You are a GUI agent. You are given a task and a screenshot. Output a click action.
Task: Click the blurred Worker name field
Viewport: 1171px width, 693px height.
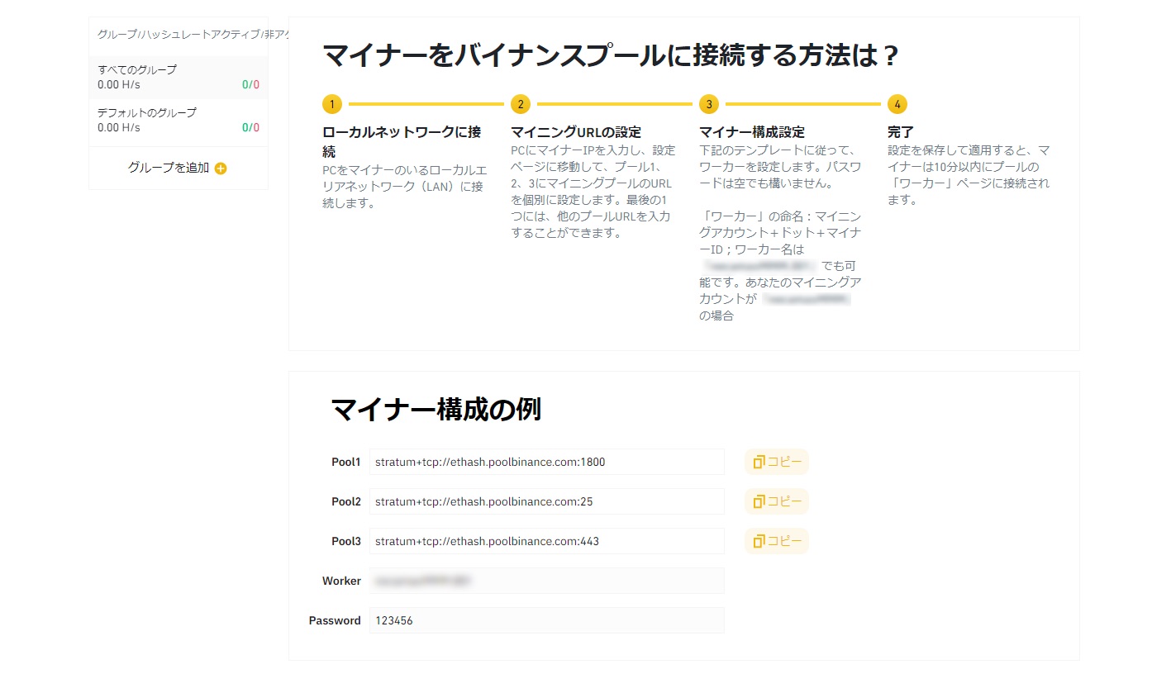pos(546,581)
